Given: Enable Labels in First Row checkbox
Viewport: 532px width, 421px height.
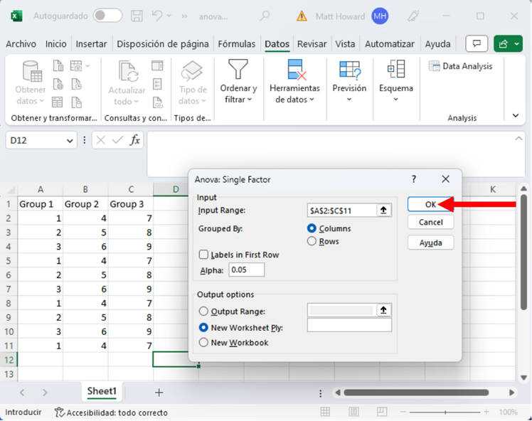Looking at the screenshot, I should tap(204, 255).
